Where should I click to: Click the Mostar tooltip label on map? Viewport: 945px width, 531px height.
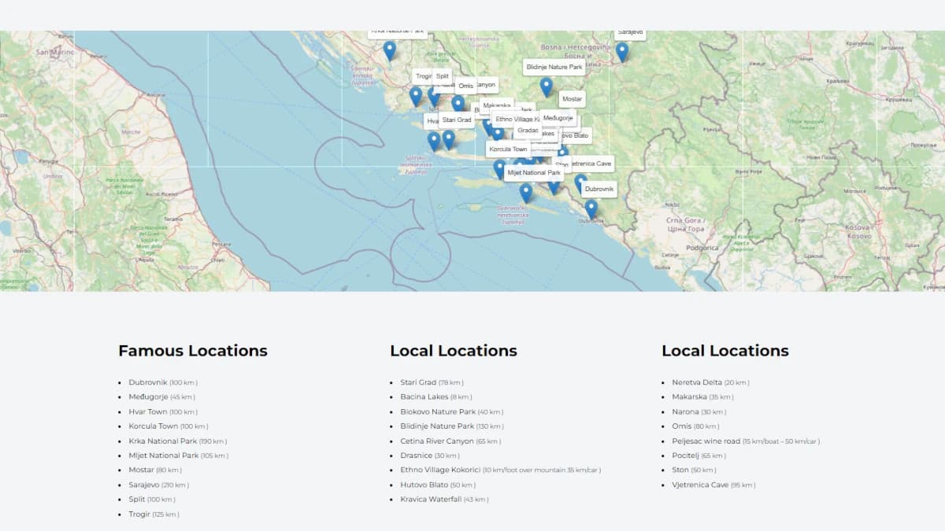[572, 99]
